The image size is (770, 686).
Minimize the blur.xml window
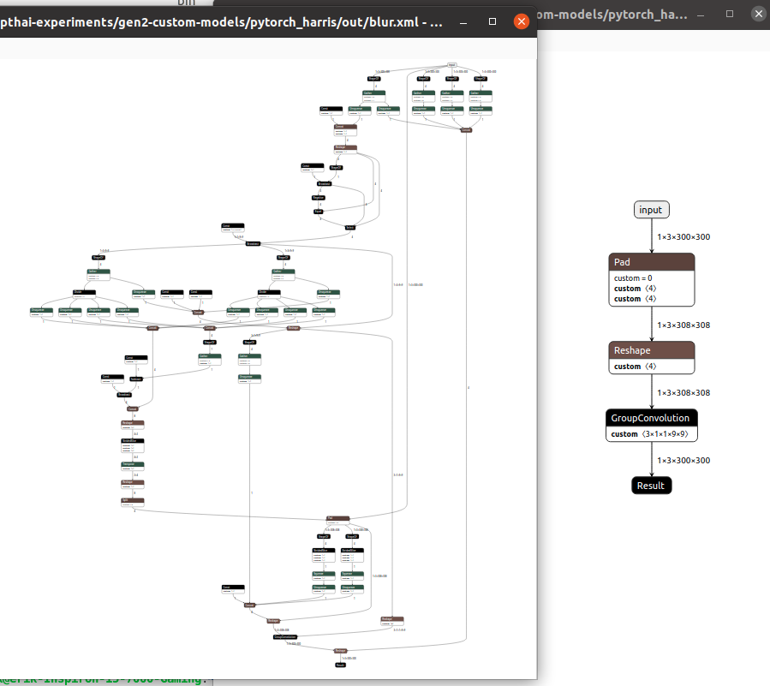click(465, 21)
